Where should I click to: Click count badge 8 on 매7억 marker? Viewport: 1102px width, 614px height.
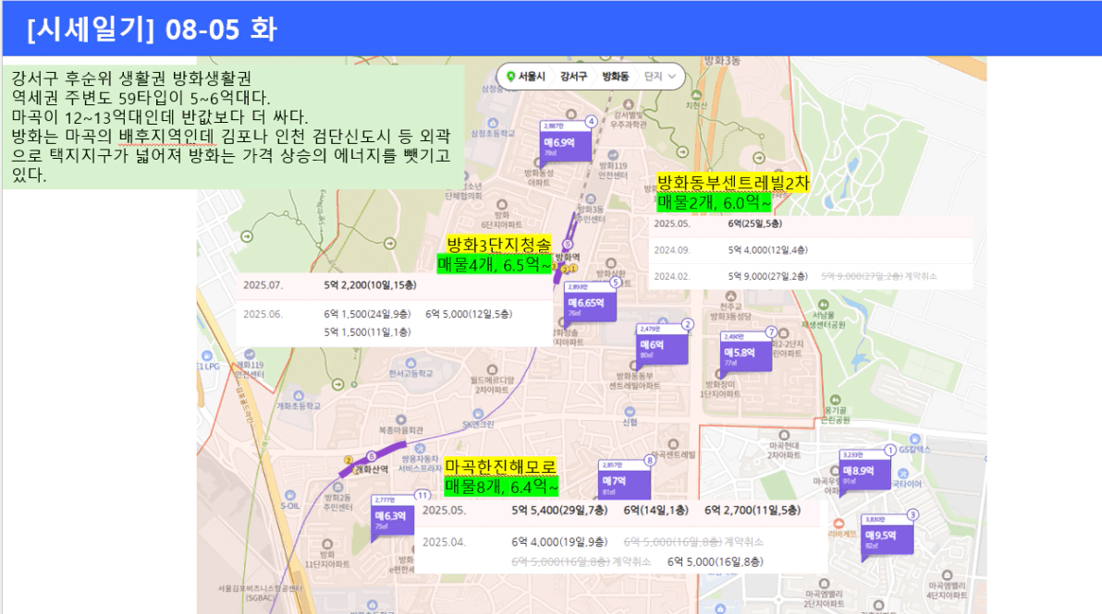click(x=649, y=461)
